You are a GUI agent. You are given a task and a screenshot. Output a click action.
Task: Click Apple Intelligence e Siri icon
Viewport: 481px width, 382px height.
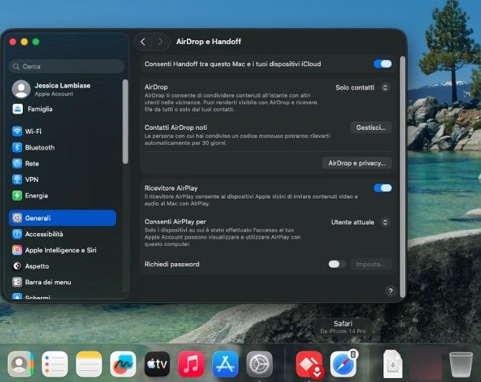pyautogui.click(x=17, y=250)
